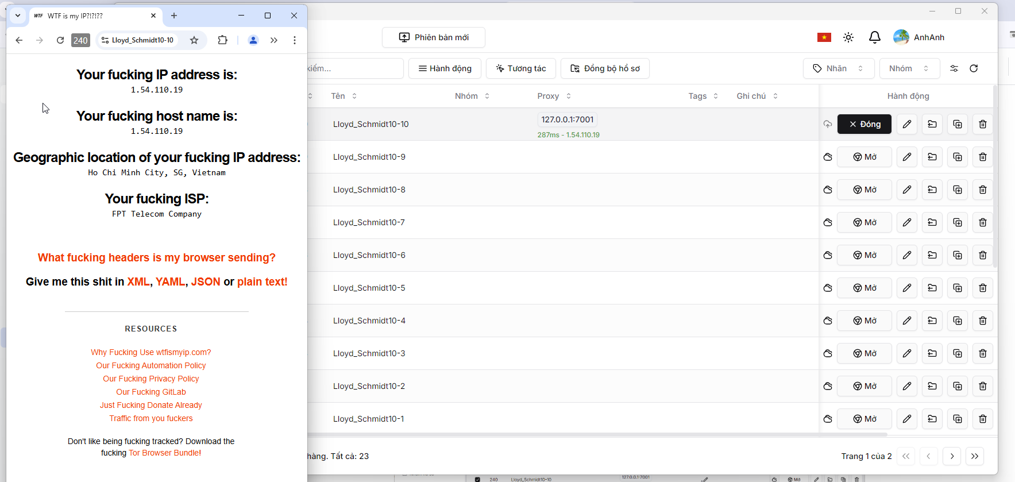Click Đóng to close Lloyd_Schmidt10-10
The image size is (1015, 482).
tap(864, 124)
